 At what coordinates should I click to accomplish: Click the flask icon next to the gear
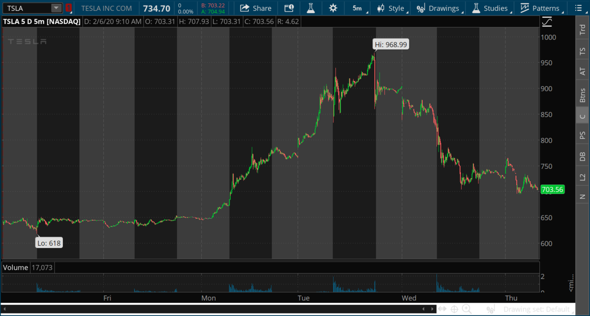coord(311,8)
